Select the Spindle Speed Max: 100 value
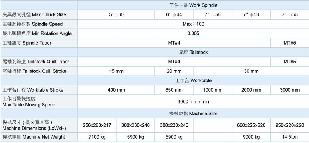This screenshot has width=309, height=143. coord(193,24)
